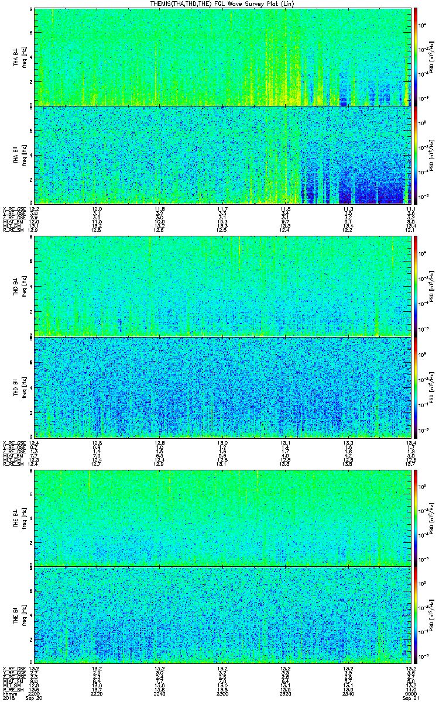Image resolution: width=439 pixels, height=702 pixels.
Task: Click the 2320 time tick label
Action: coord(285,693)
